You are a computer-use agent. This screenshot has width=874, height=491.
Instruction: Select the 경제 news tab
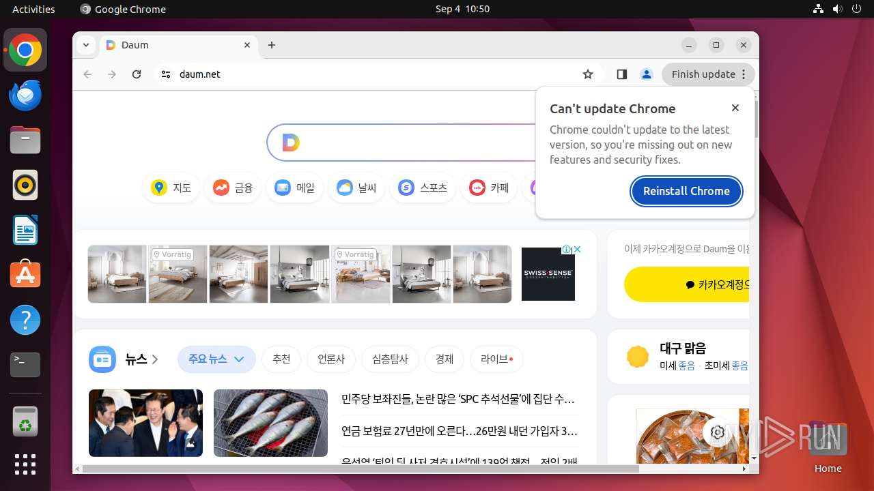click(x=445, y=359)
